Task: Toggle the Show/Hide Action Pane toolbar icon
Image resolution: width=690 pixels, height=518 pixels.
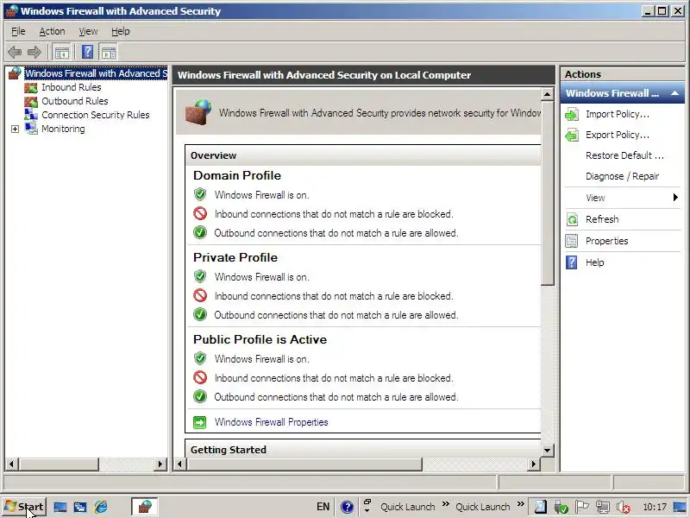Action: pos(109,53)
